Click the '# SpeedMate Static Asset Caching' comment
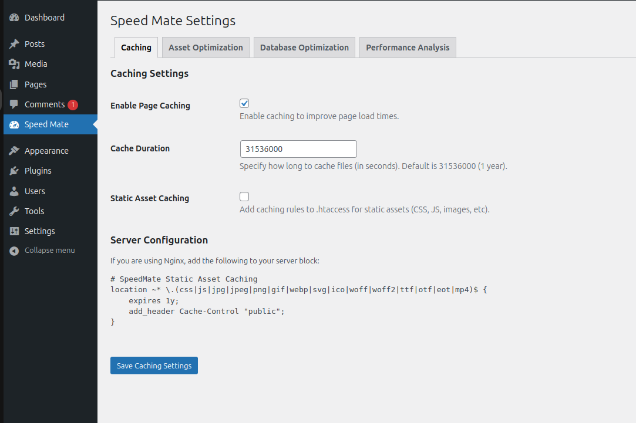Screen dimensions: 636x423 point(184,279)
